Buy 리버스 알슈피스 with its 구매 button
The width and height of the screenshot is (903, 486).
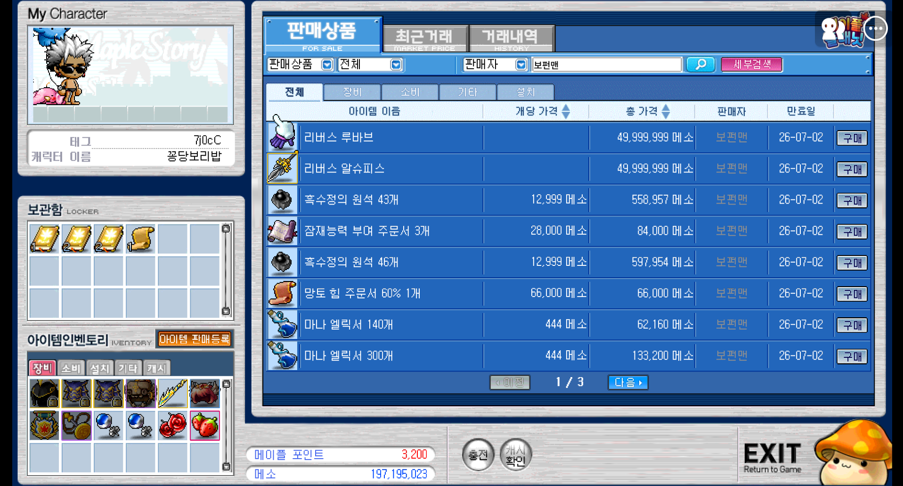tap(852, 169)
